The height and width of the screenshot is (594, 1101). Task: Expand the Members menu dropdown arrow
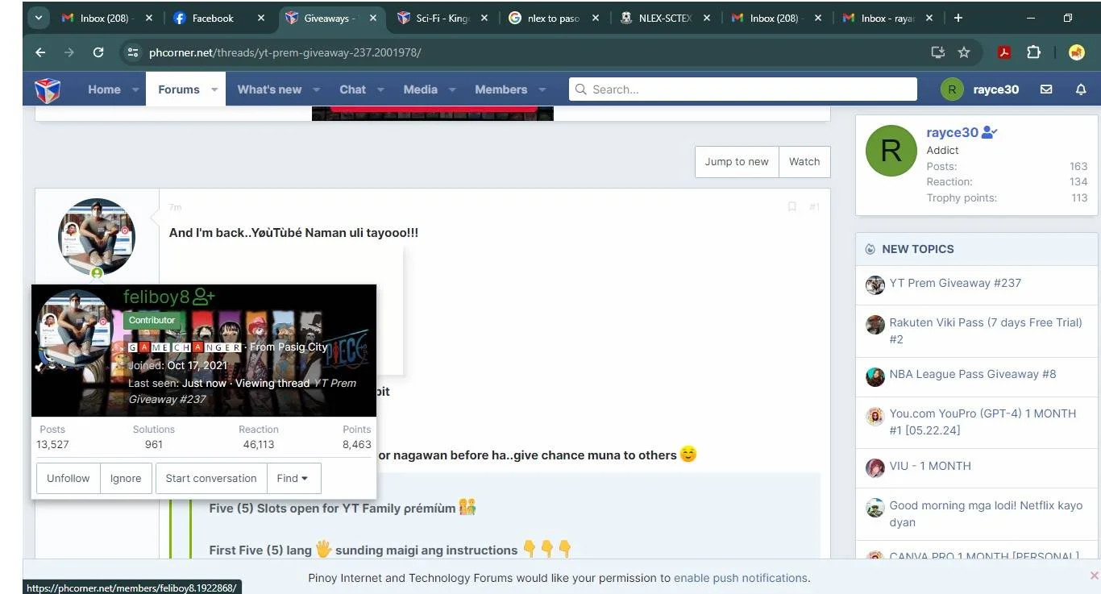[542, 89]
